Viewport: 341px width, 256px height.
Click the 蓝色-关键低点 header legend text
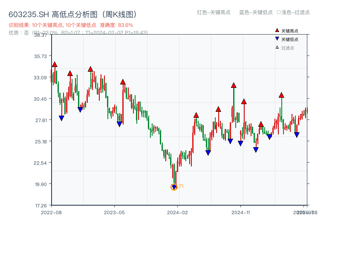click(256, 12)
